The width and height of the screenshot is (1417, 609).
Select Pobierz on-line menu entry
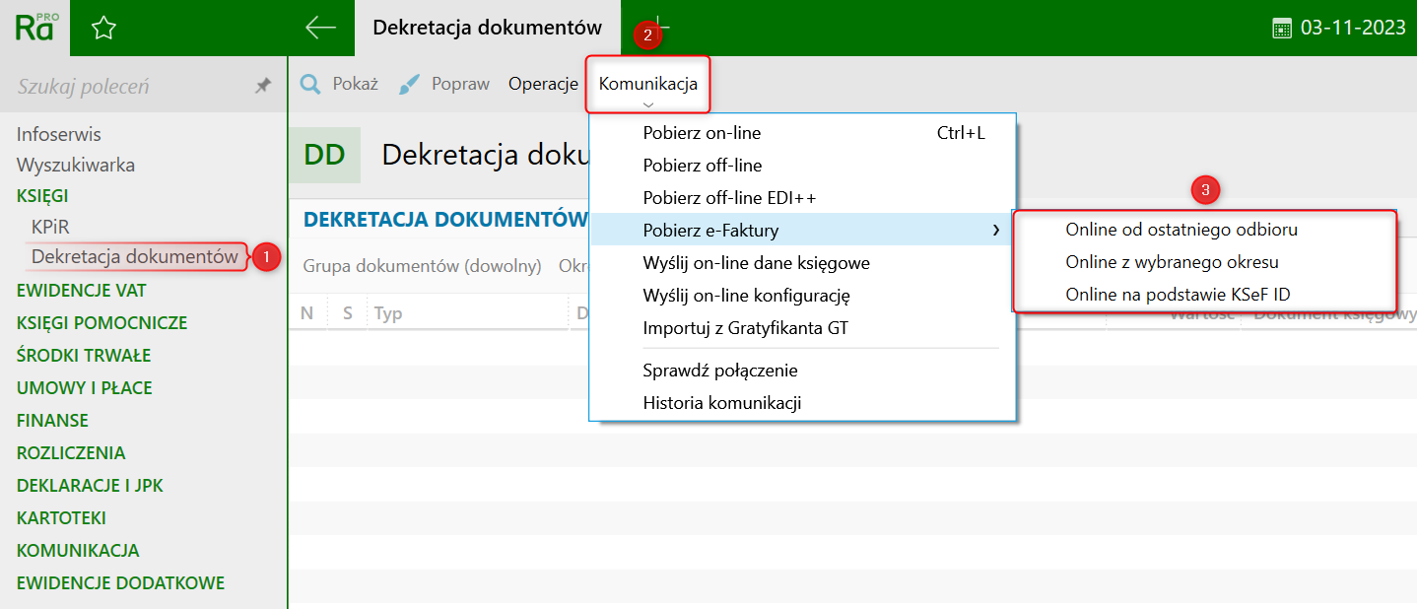click(x=702, y=133)
